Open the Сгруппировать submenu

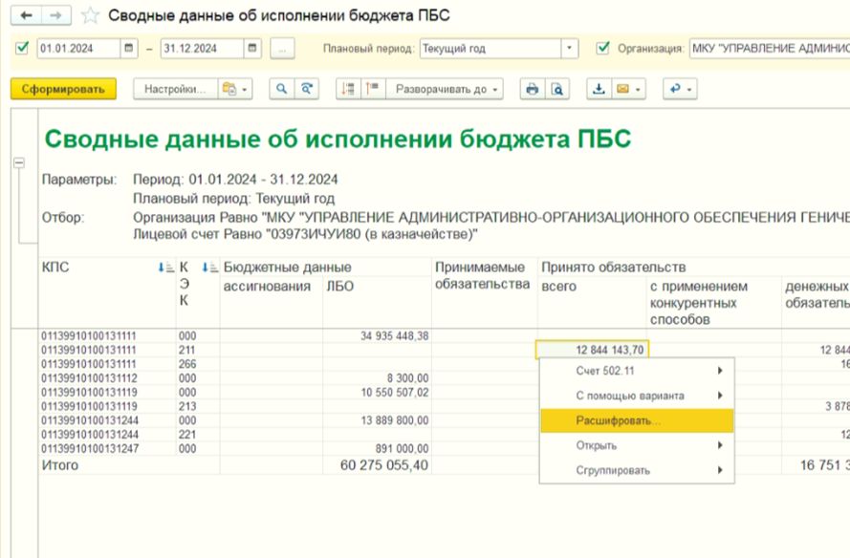pyautogui.click(x=637, y=470)
